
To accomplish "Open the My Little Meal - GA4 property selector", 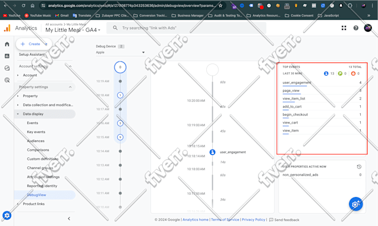I will click(x=73, y=30).
